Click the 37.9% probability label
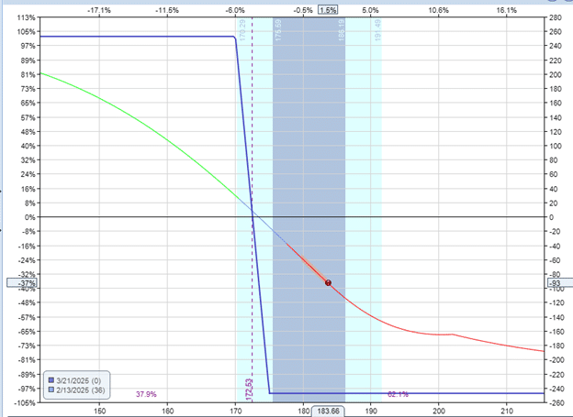The width and height of the screenshot is (573, 417). point(146,394)
